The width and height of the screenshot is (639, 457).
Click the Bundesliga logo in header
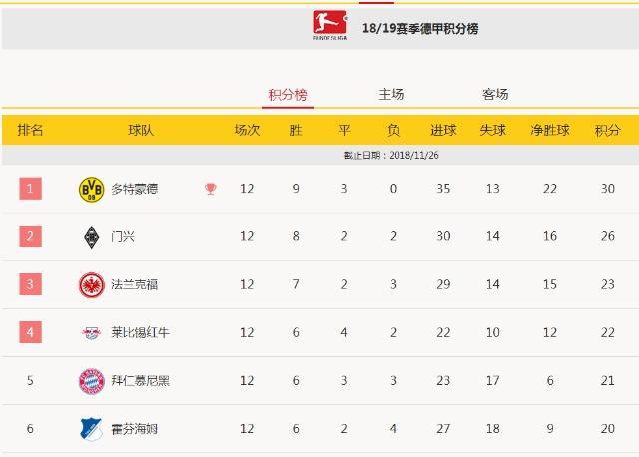330,25
